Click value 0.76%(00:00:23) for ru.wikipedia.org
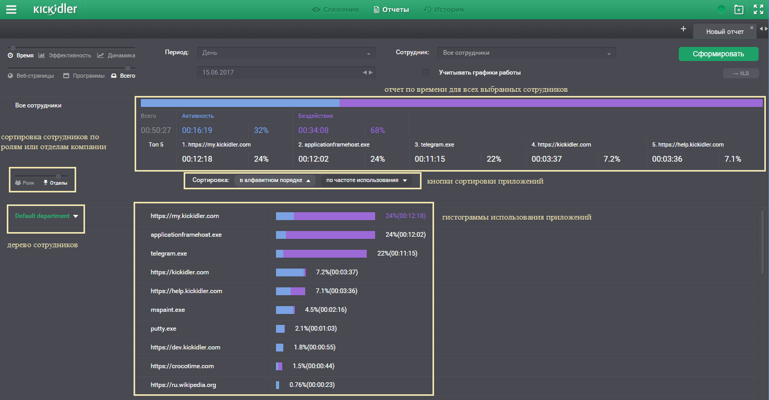Screen dimensions: 769x400 (312, 385)
